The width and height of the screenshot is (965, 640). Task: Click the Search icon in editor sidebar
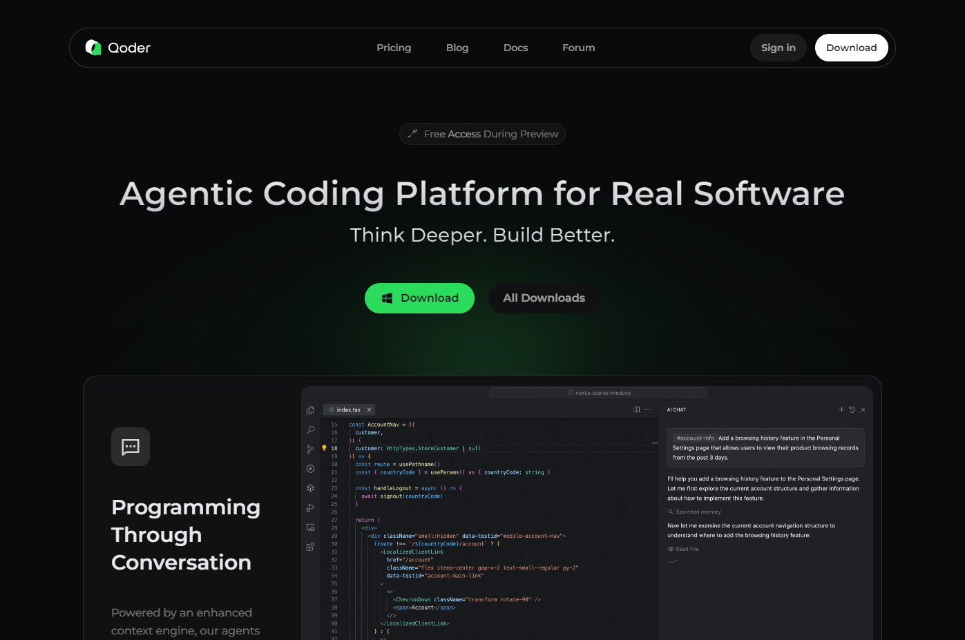(310, 429)
